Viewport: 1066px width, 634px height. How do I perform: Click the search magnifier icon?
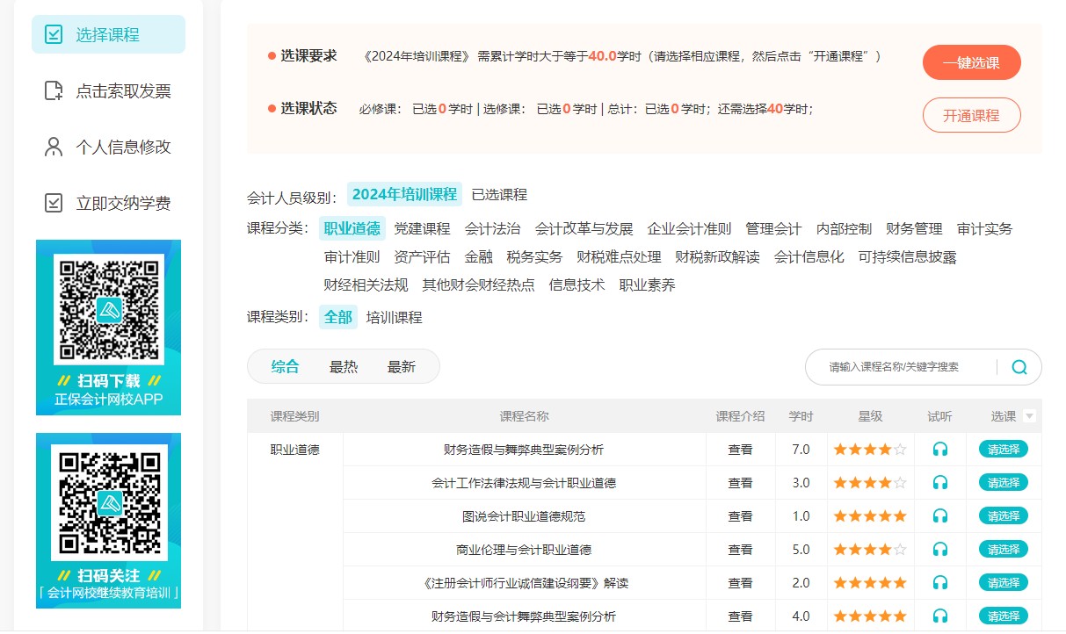[1019, 367]
